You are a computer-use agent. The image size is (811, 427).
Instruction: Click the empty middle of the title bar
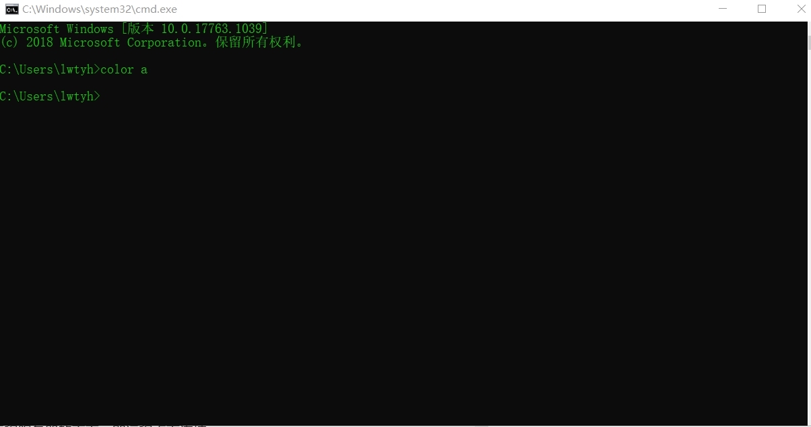click(438, 9)
